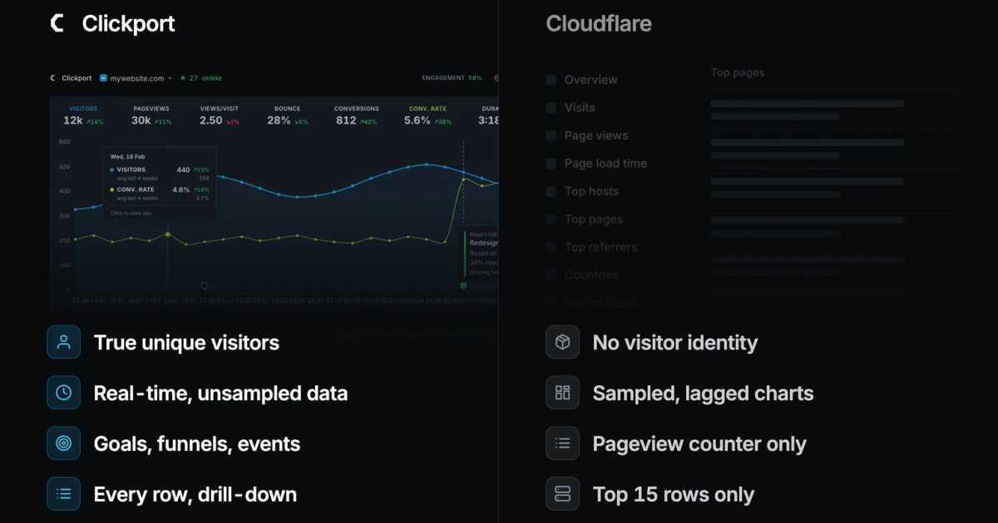Click the tooltip VISITORS 440 value row
Screen dimensions: 998x523
tap(160, 169)
